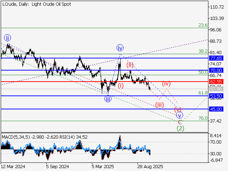The image size is (228, 171).
Task: Select the green (2) wave label
Action: point(180,128)
